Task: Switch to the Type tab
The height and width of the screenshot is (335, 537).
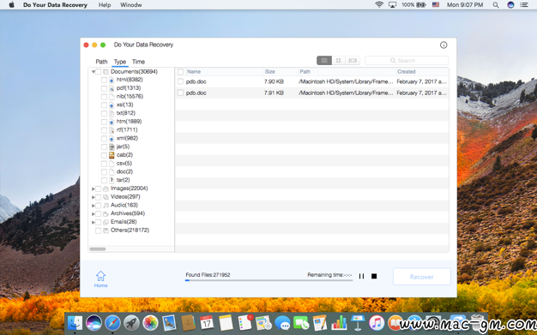Action: [x=120, y=62]
